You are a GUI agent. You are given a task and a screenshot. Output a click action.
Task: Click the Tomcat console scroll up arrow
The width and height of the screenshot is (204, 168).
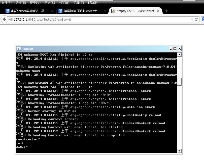[179, 54]
